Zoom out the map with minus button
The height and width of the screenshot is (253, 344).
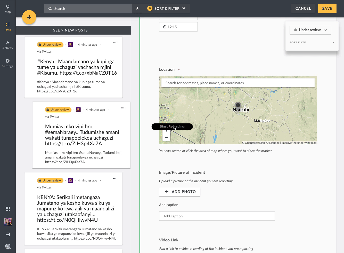(166, 138)
